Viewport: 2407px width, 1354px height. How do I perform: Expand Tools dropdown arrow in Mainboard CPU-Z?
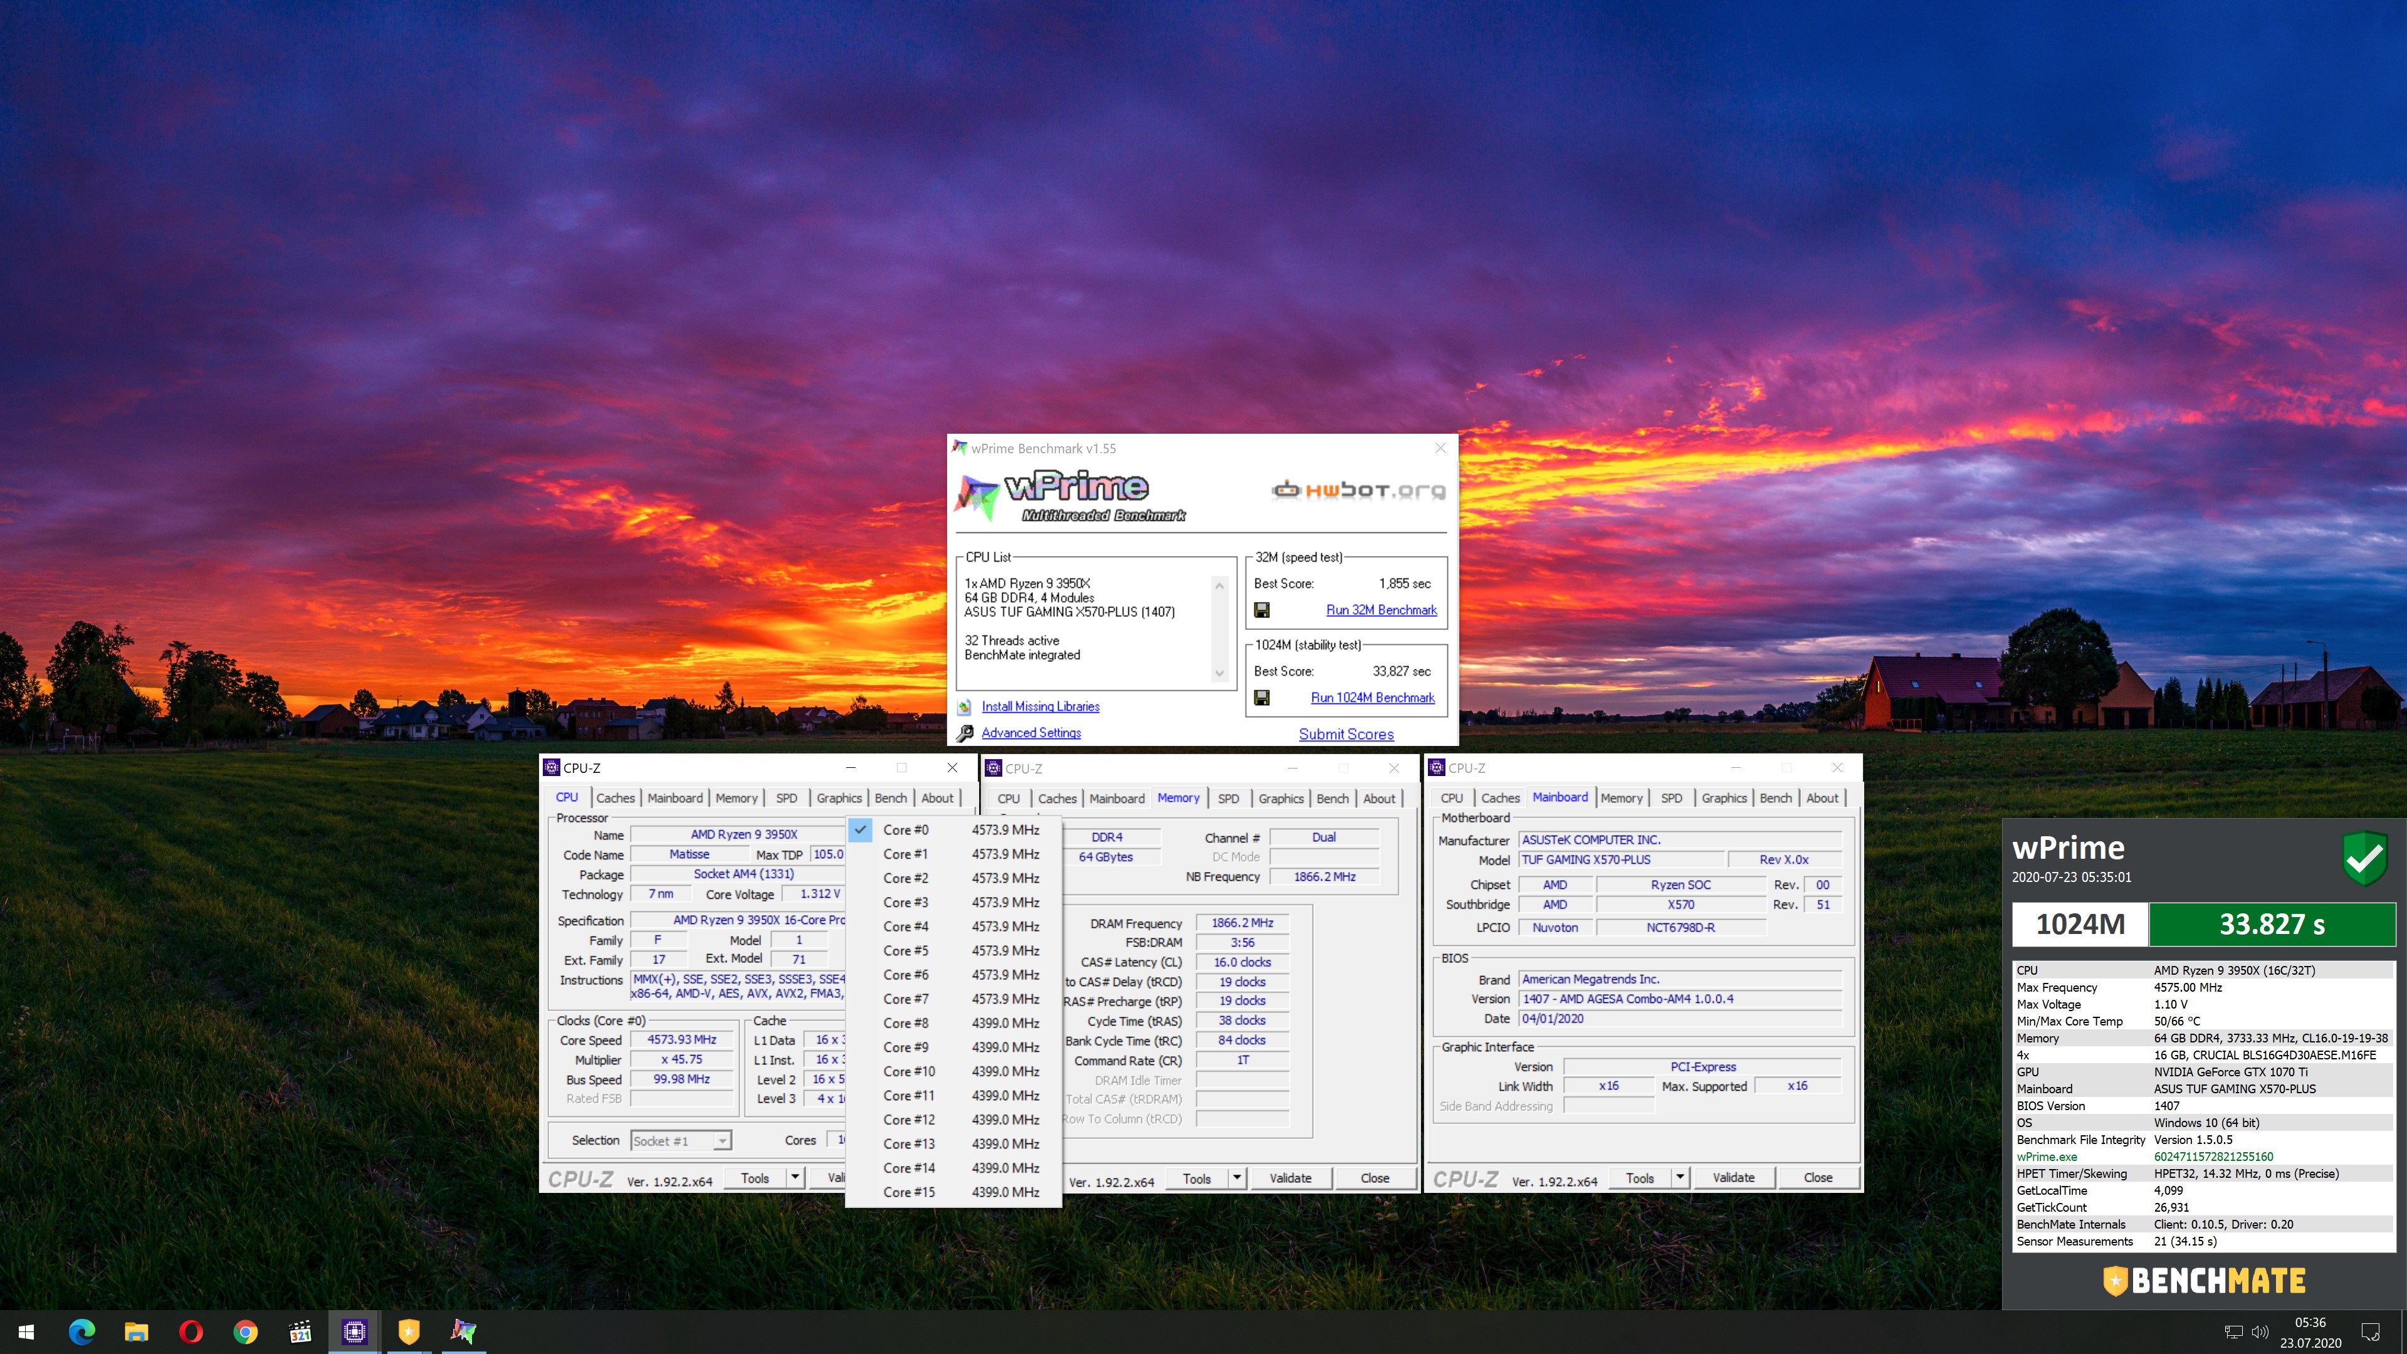point(1680,1177)
